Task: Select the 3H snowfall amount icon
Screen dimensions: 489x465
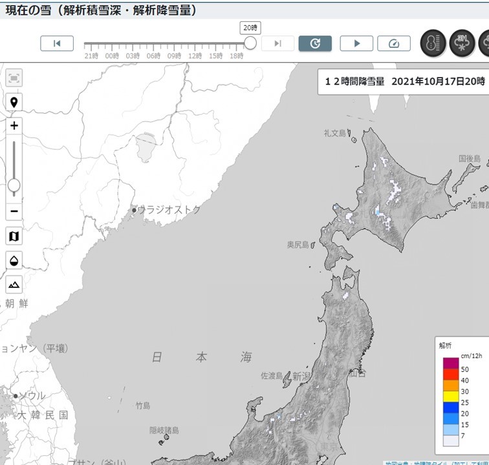Action: click(x=462, y=43)
